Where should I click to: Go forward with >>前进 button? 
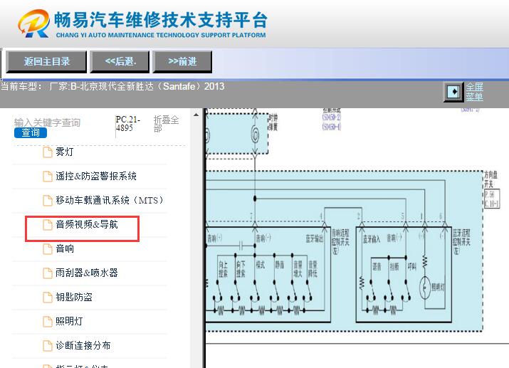[182, 61]
